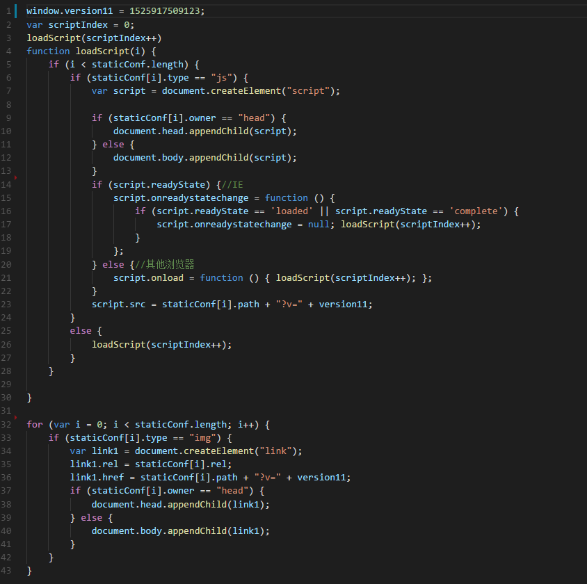Click "document.head.appendChild(script)" on line 10

coord(202,131)
